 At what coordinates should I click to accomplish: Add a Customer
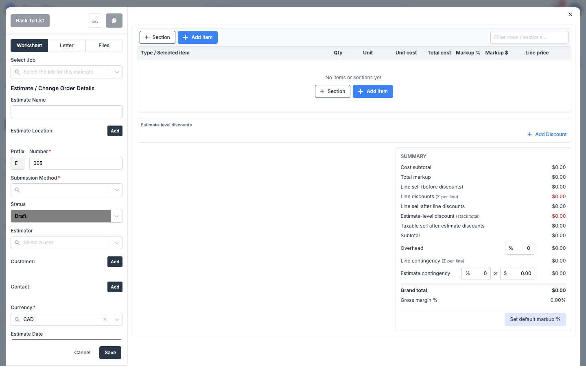point(115,262)
